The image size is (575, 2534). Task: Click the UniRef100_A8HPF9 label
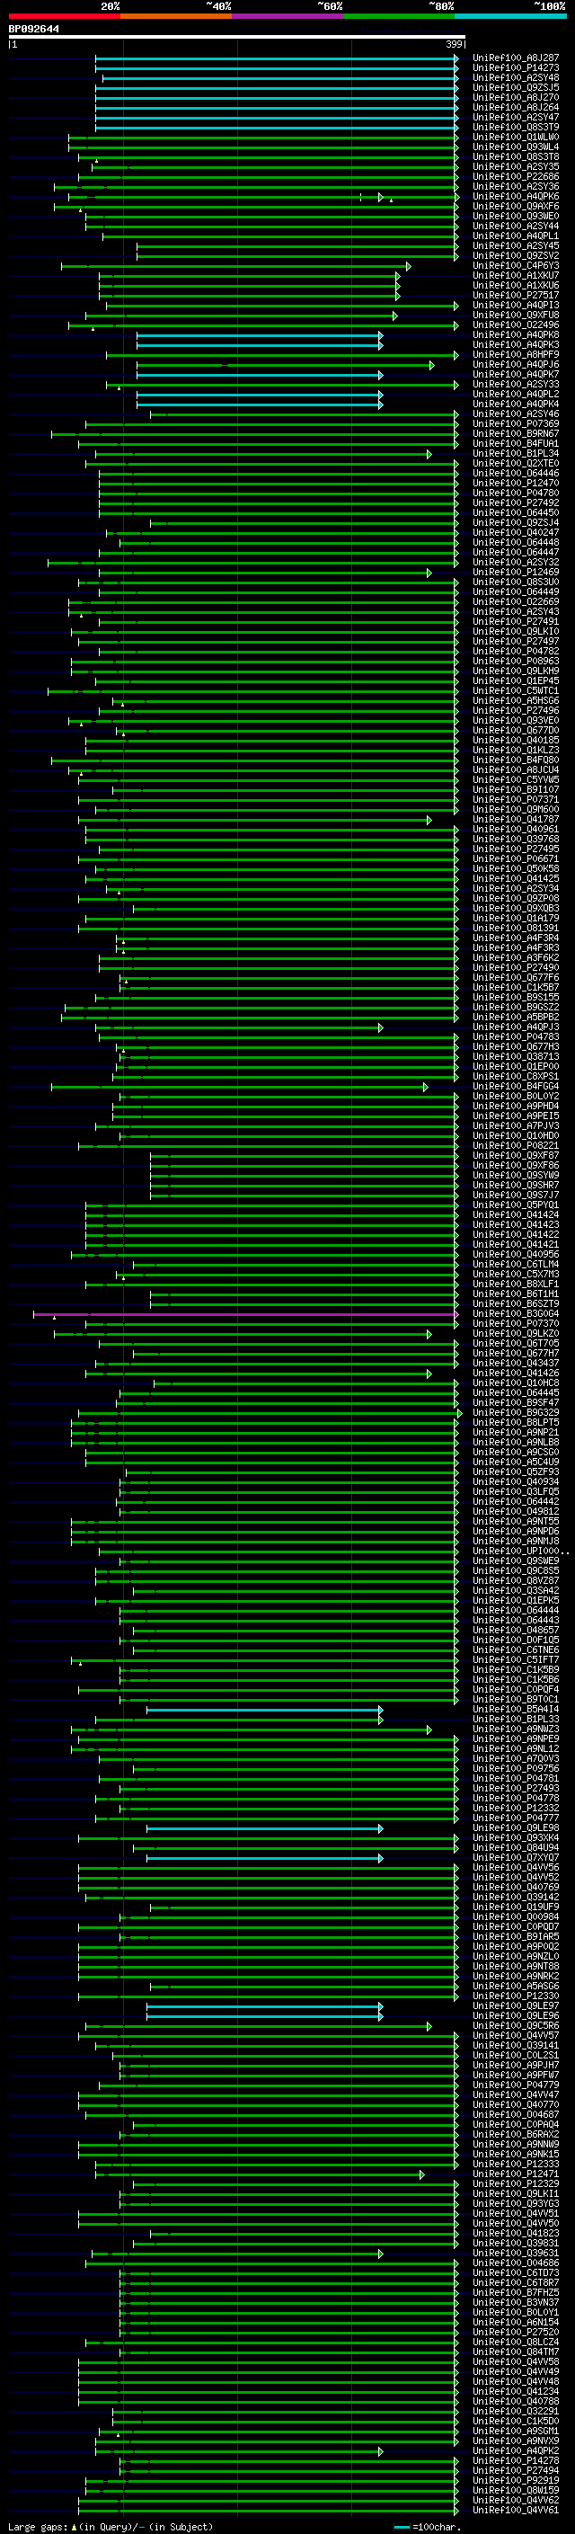click(x=516, y=355)
